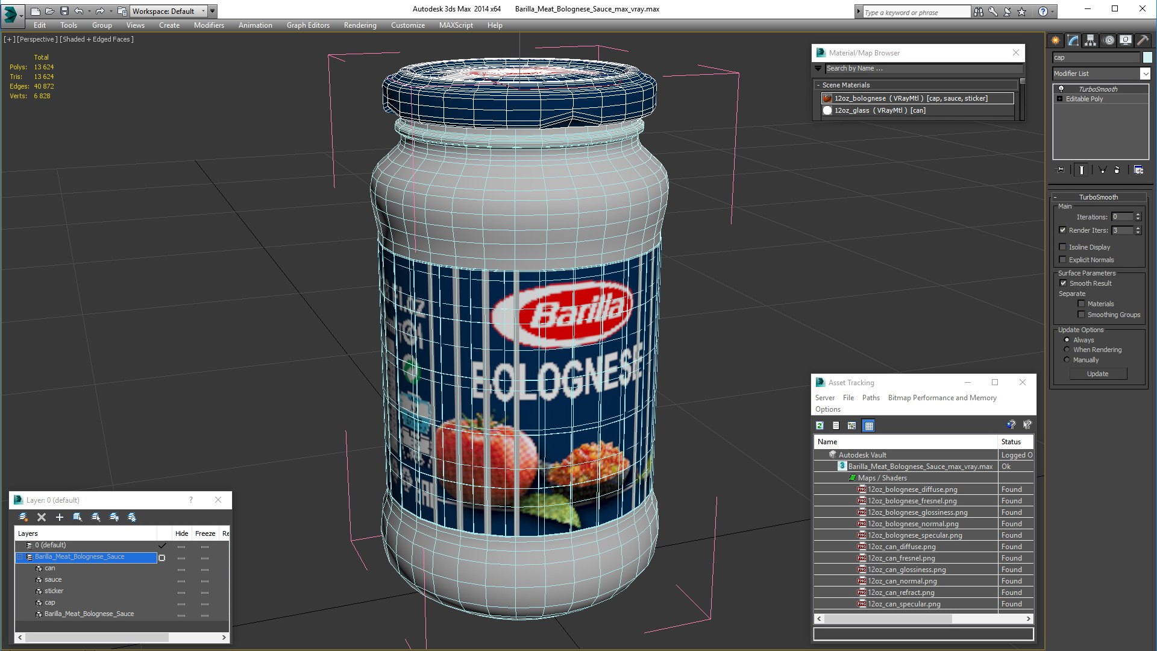Image resolution: width=1157 pixels, height=651 pixels.
Task: Open Material/Map Browser options arrow
Action: [818, 69]
